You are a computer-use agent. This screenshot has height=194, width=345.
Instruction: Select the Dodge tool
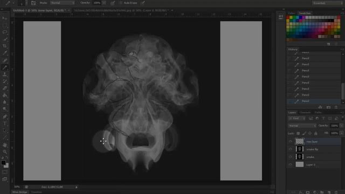point(5,109)
